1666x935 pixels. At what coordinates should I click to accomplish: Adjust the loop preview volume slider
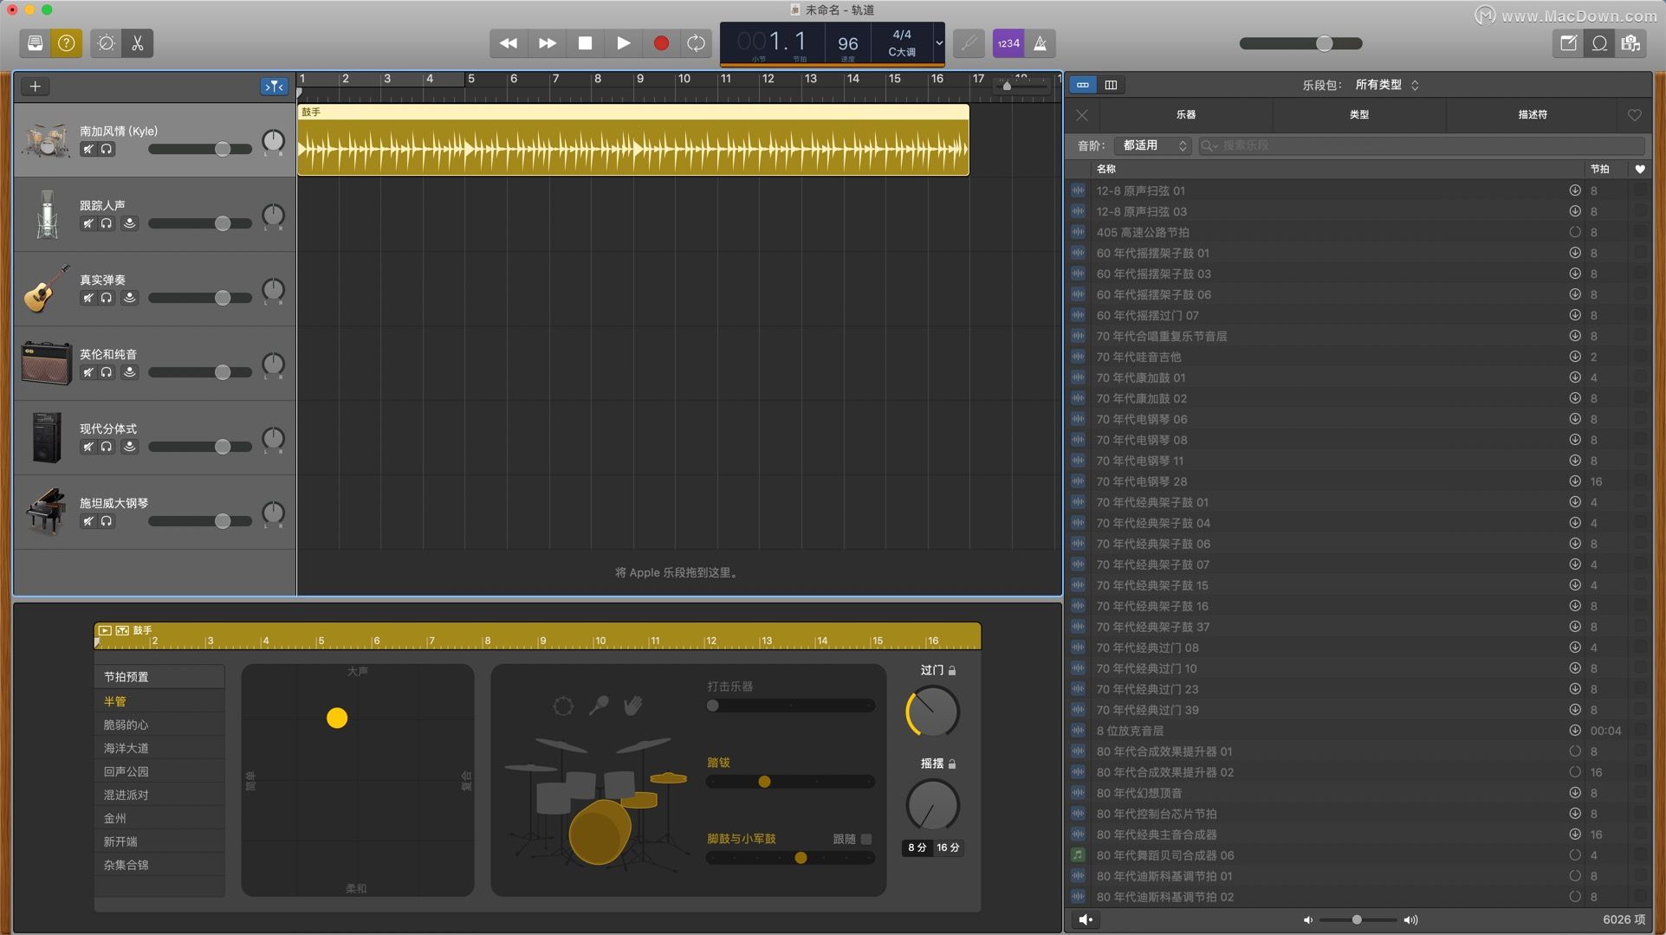tap(1358, 919)
